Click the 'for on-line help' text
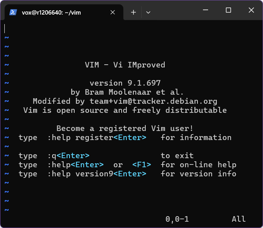 [x=198, y=165]
